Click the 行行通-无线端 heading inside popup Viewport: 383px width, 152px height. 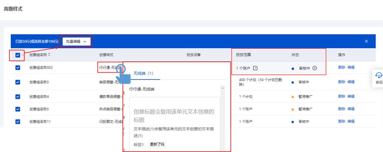coord(142,89)
